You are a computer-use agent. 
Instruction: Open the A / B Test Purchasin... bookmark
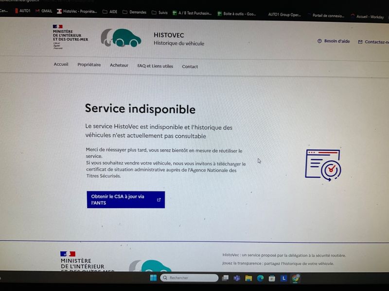192,13
